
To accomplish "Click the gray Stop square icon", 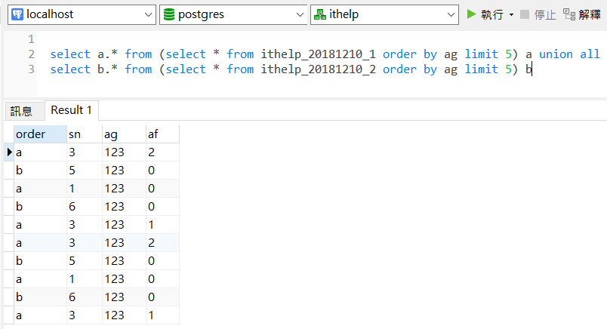I will [x=525, y=14].
